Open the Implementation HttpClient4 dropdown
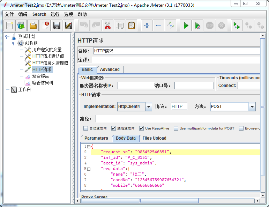The width and height of the screenshot is (269, 207). (149, 106)
